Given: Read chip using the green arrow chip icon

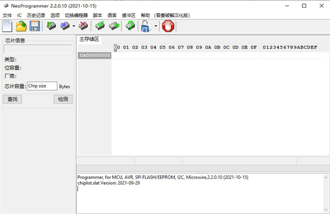Looking at the screenshot, I should point(51,26).
